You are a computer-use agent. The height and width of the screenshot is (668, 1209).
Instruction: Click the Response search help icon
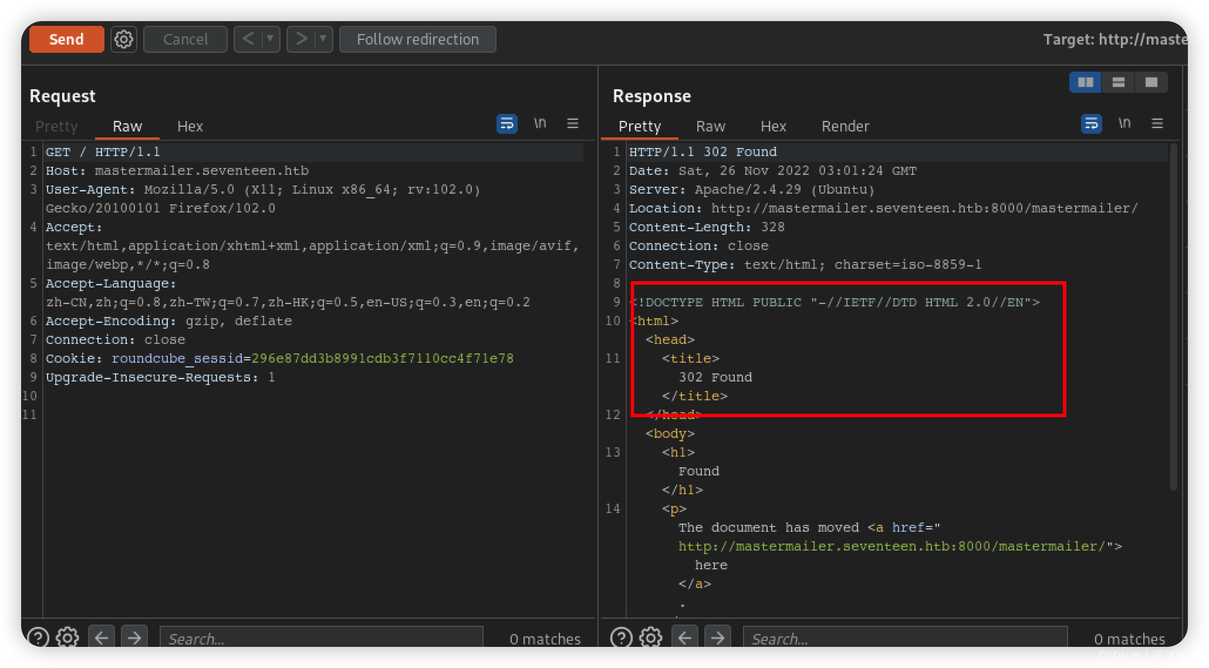pos(621,637)
